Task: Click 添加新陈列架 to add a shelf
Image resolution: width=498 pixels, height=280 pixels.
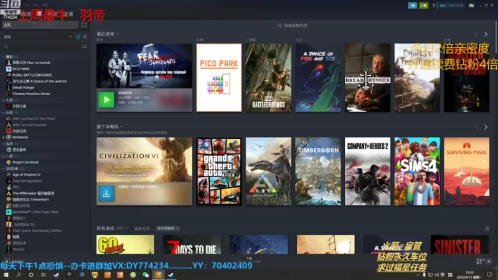Action: [x=293, y=26]
